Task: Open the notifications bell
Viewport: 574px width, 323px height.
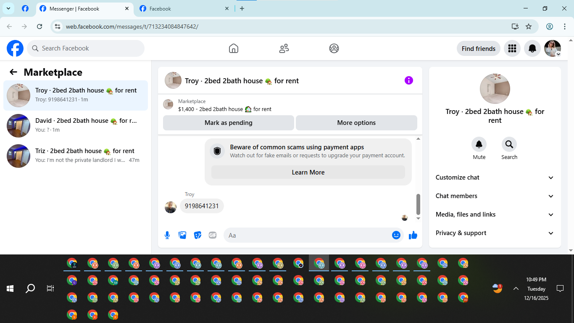Action: tap(532, 48)
